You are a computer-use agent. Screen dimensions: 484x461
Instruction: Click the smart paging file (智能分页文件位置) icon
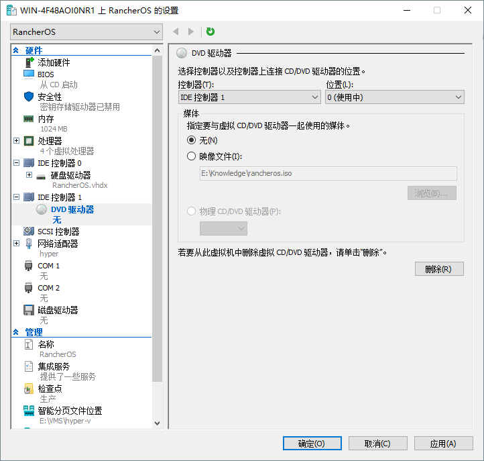(x=29, y=411)
